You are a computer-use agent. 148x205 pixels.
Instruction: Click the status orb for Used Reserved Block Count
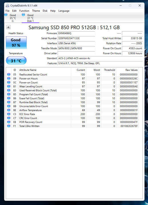[x=9, y=90]
